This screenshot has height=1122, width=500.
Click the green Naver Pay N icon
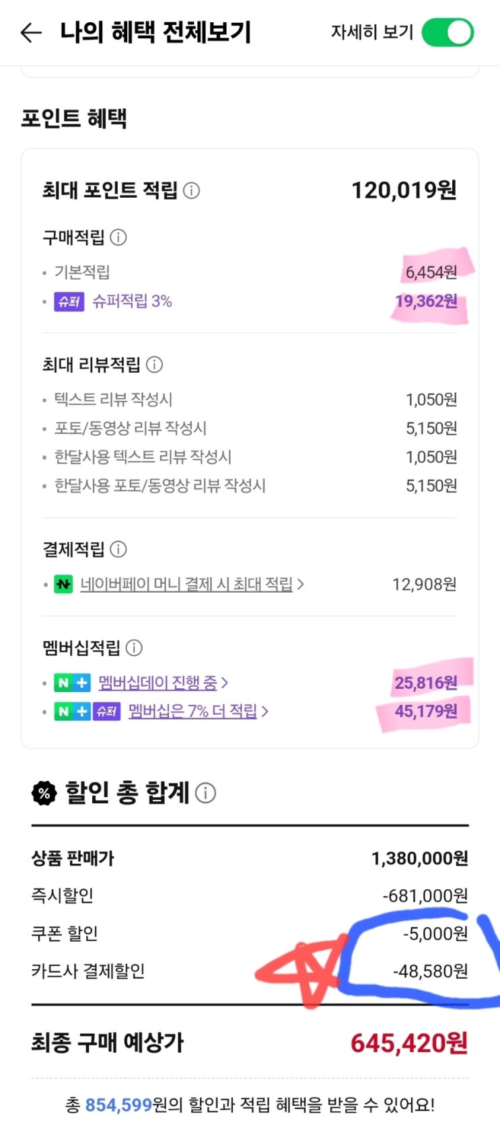click(63, 585)
